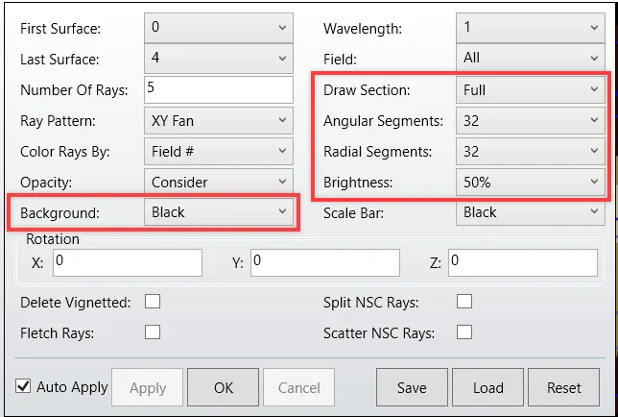Check the Scatter NSC Rays box
618x417 pixels.
[464, 332]
